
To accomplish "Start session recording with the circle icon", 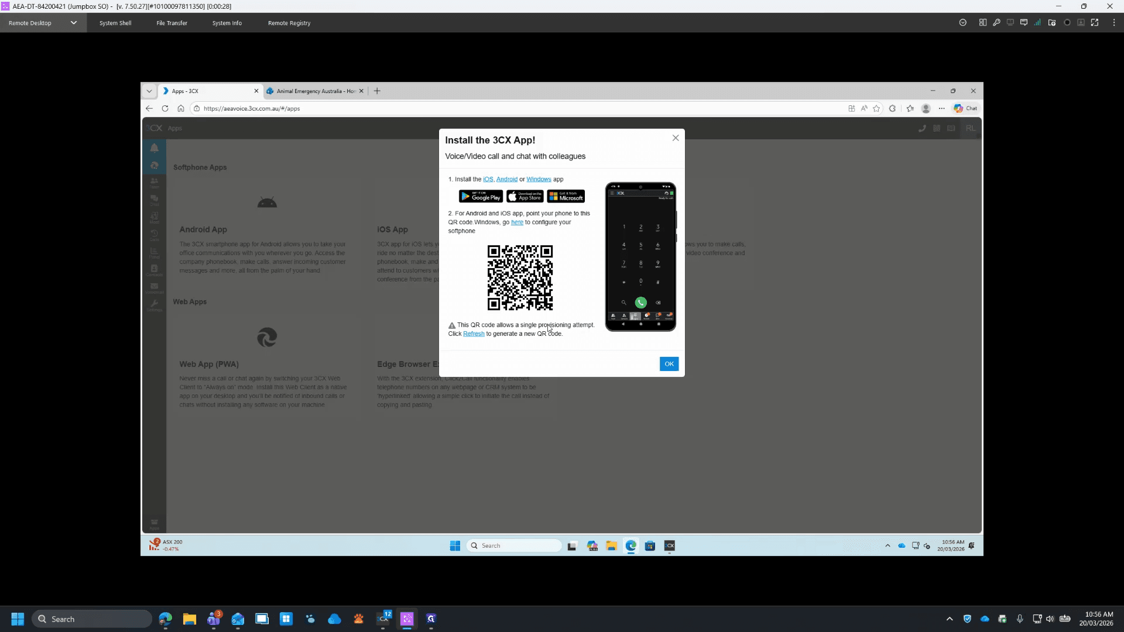I will click(1067, 23).
